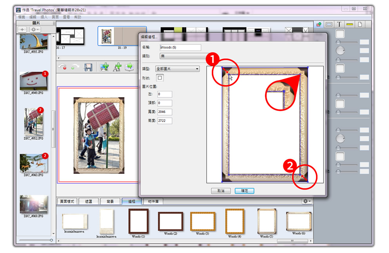Open the shapes panel tab icon

click(x=318, y=24)
